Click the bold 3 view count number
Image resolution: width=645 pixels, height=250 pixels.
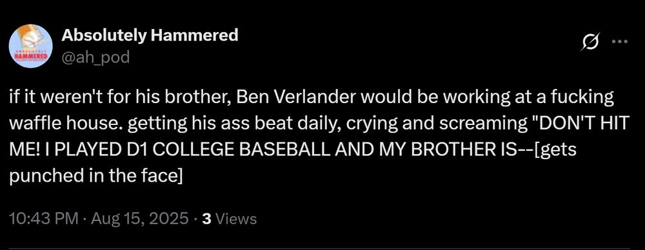click(x=208, y=219)
